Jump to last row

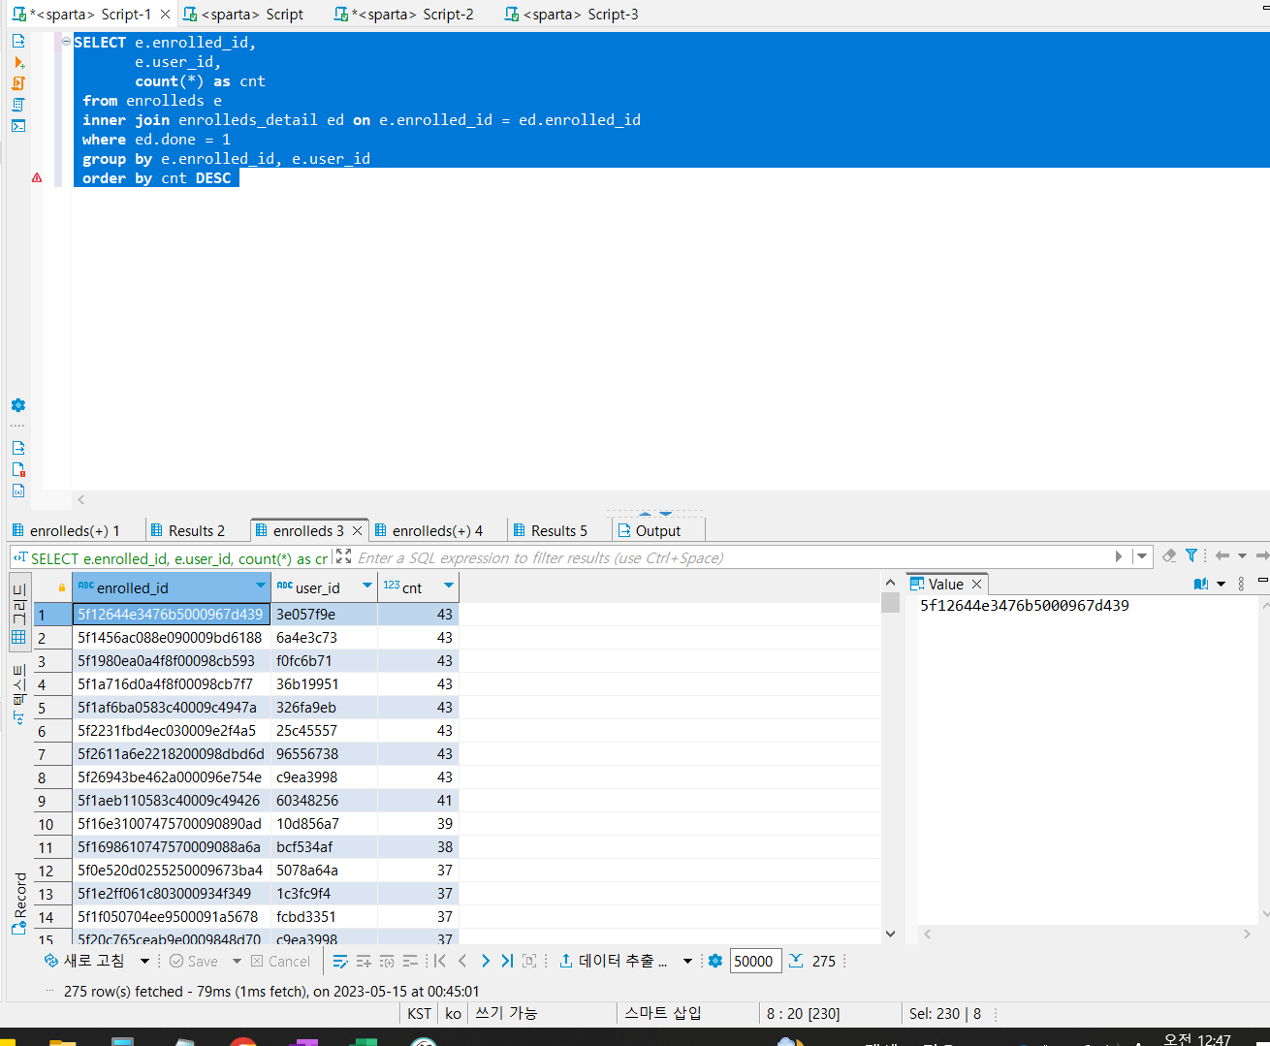click(x=507, y=961)
